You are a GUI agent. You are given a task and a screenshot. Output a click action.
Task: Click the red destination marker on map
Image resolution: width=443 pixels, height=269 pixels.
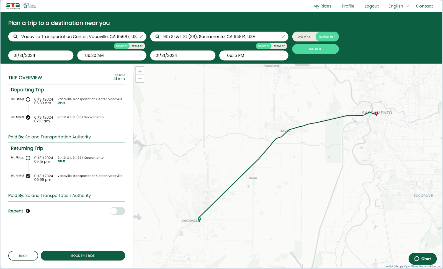[x=376, y=114]
